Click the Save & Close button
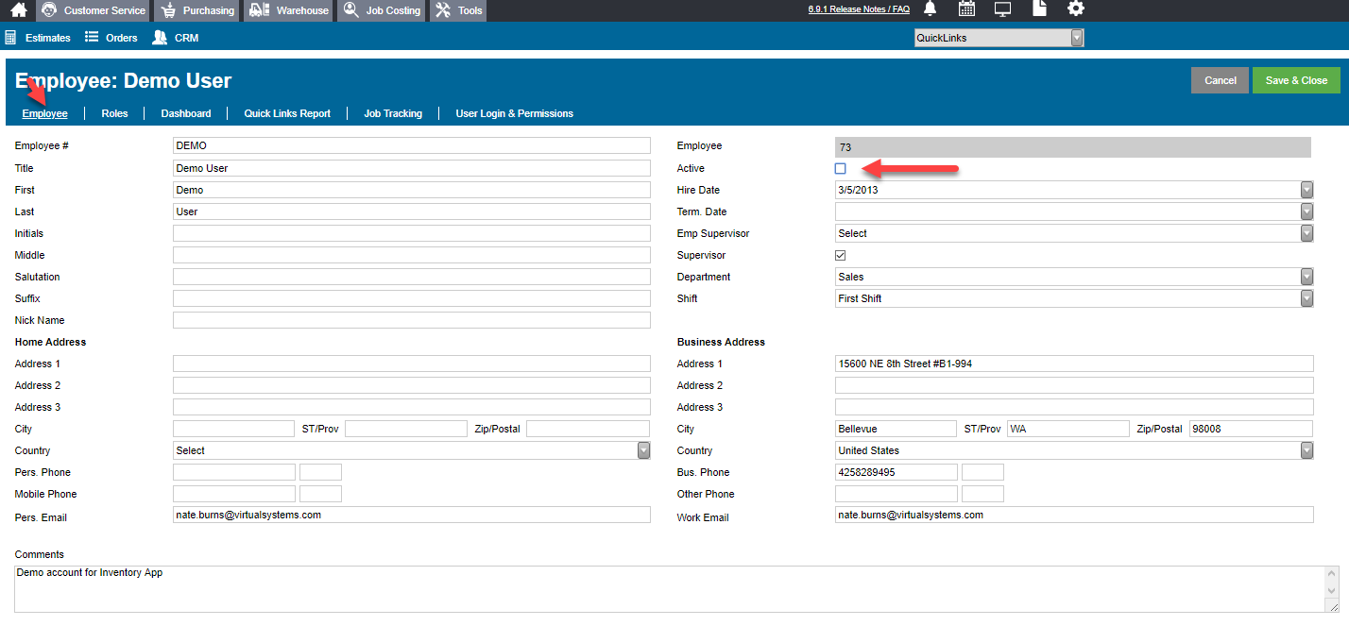Viewport: 1349px width, 626px height. [x=1296, y=80]
